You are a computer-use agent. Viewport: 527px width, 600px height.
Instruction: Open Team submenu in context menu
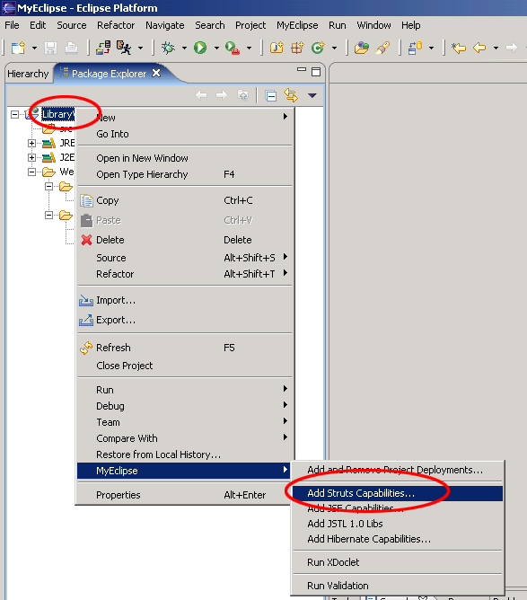coord(185,422)
